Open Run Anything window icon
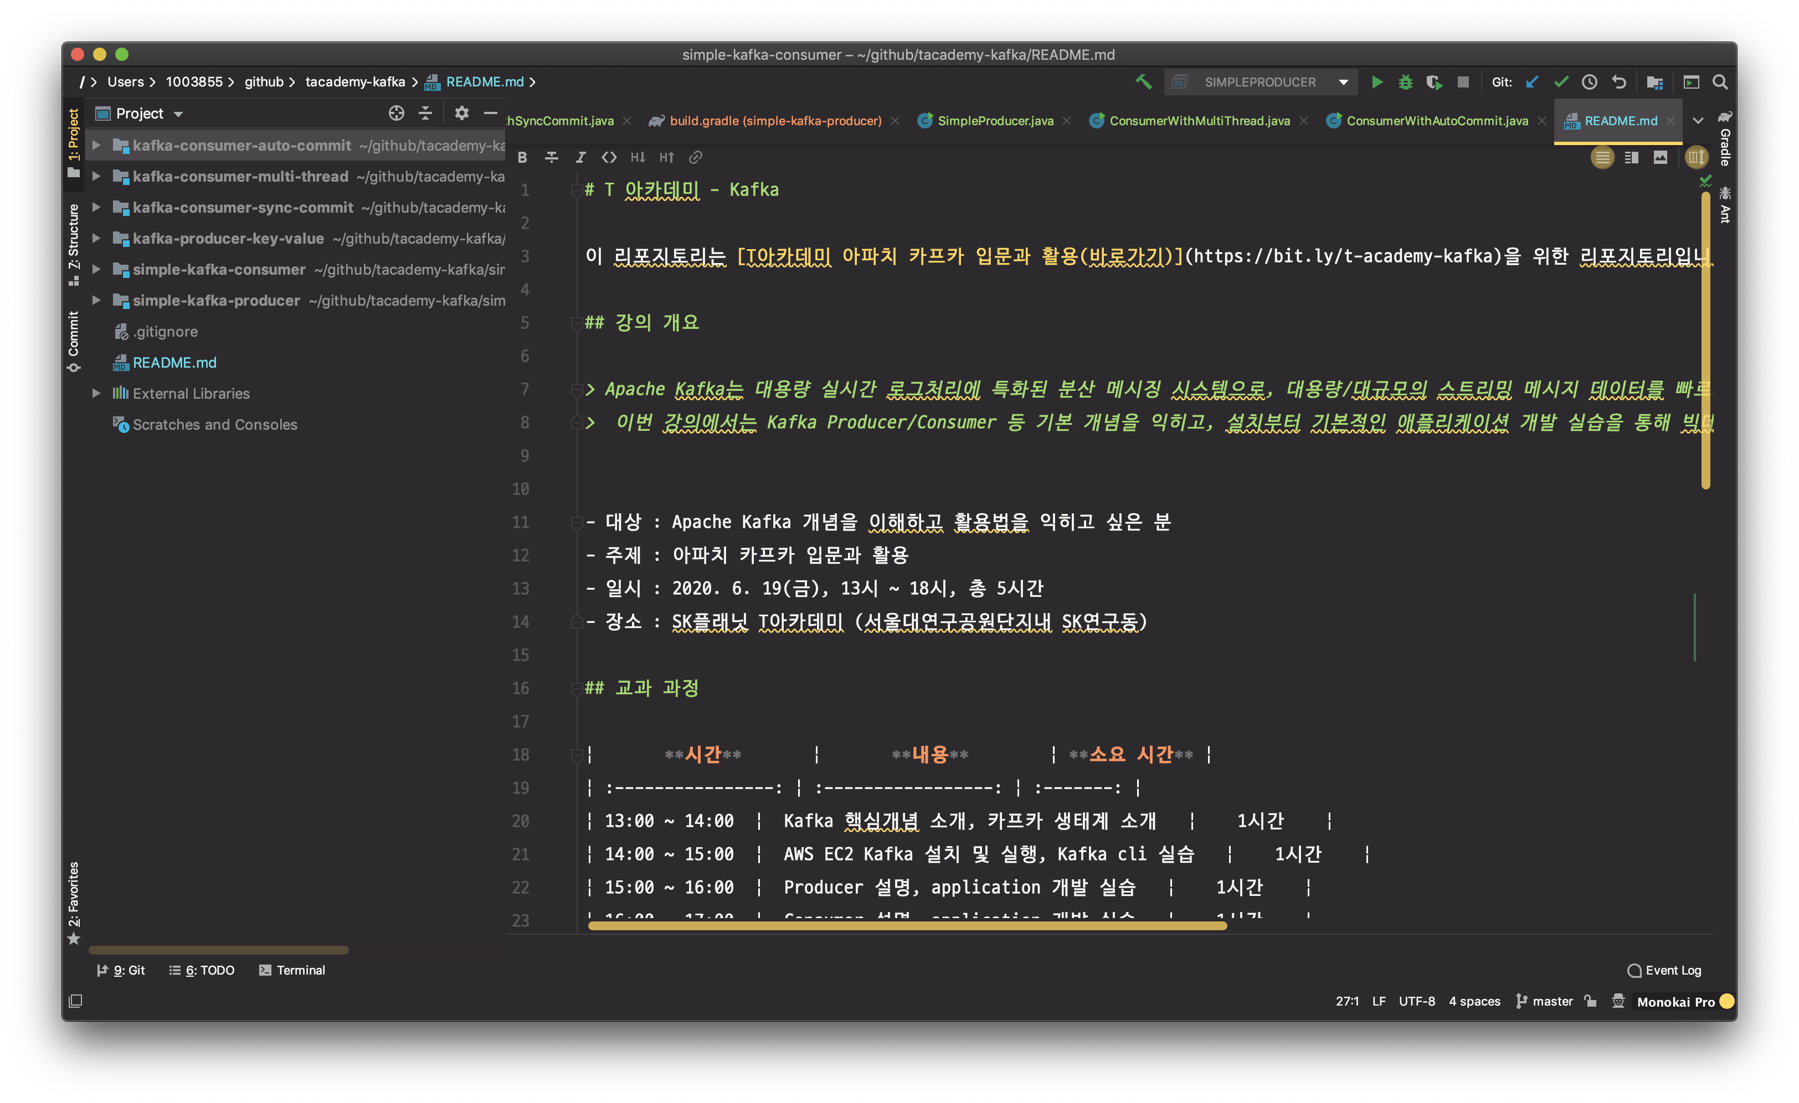 tap(1691, 82)
